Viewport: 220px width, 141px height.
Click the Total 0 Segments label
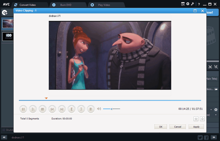pos(30,119)
